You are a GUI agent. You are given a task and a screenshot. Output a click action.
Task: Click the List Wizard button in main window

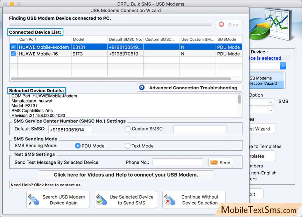[262, 129]
